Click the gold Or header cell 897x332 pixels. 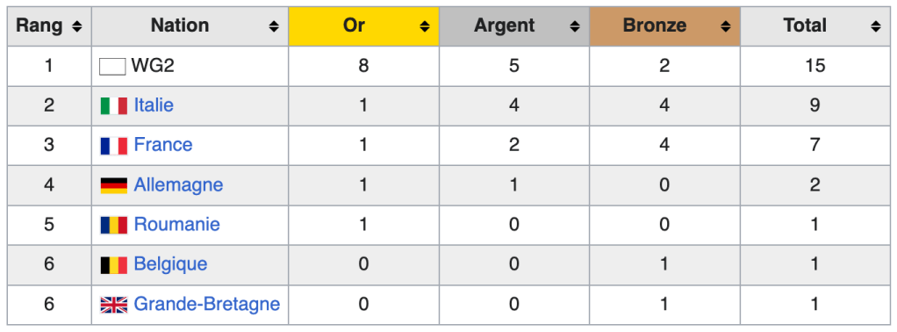(x=364, y=26)
